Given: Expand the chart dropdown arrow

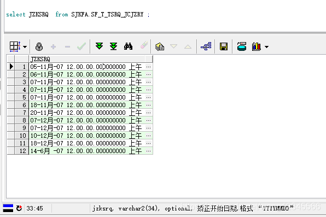Looking at the screenshot, I should (266, 47).
